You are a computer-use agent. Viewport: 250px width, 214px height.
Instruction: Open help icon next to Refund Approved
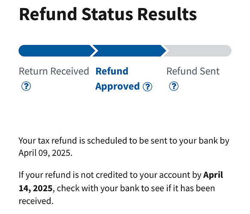coord(148,86)
